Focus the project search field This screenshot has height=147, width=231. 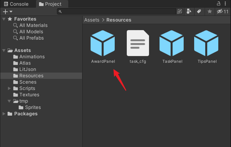tap(117, 11)
